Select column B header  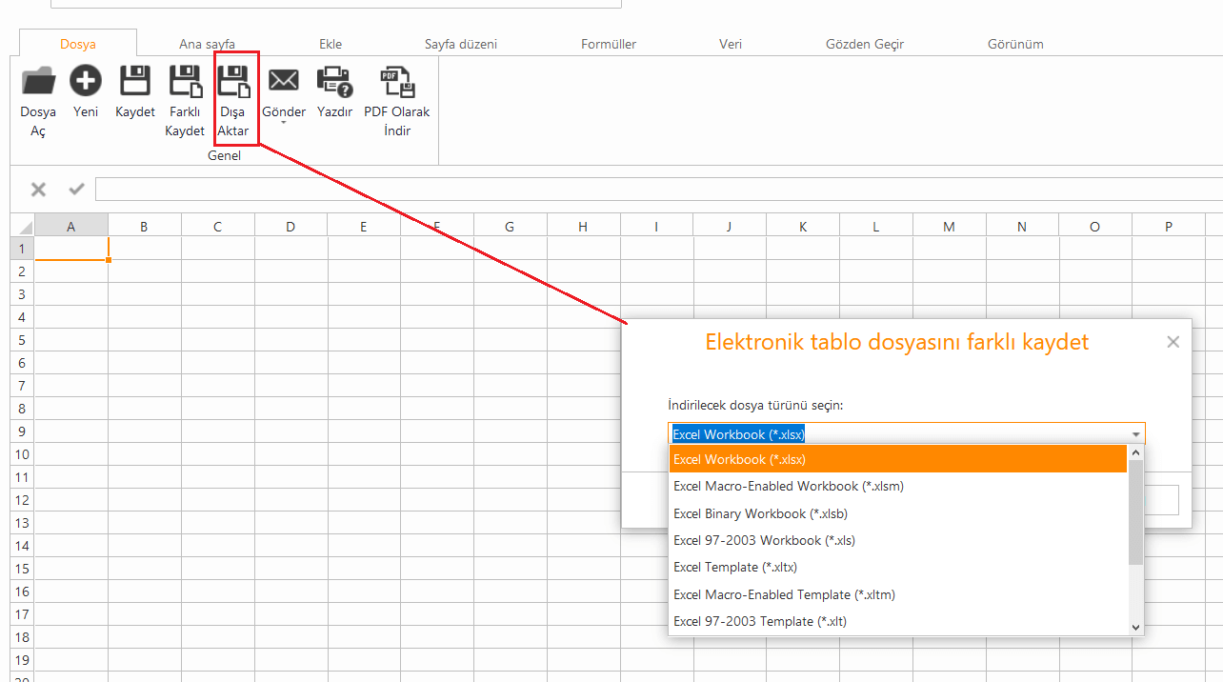144,227
